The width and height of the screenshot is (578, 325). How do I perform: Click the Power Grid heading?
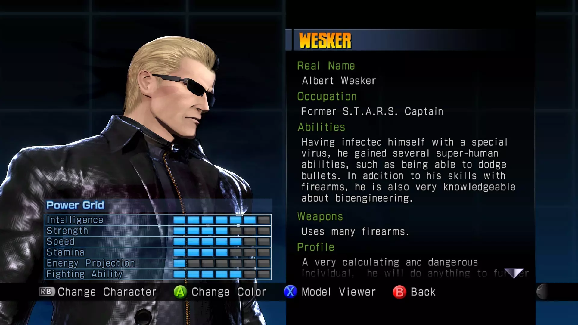click(x=75, y=205)
